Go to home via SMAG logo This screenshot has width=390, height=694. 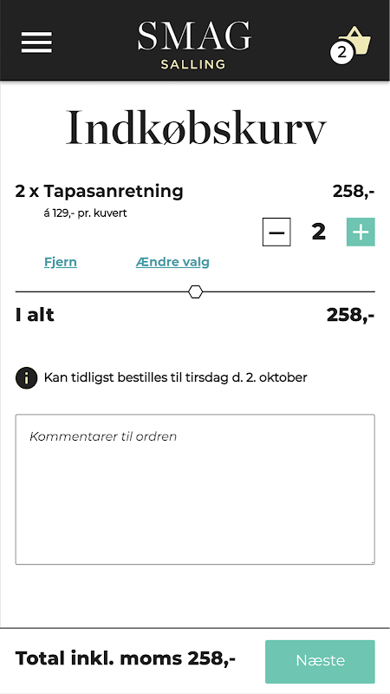point(194,36)
